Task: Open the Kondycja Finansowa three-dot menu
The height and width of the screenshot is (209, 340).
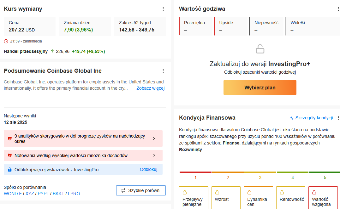Action: pos(338,118)
